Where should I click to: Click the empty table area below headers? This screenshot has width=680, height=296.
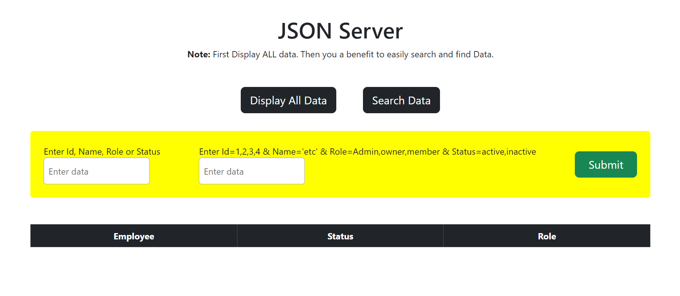pos(340,270)
